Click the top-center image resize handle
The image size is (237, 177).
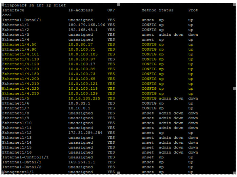point(118,4)
